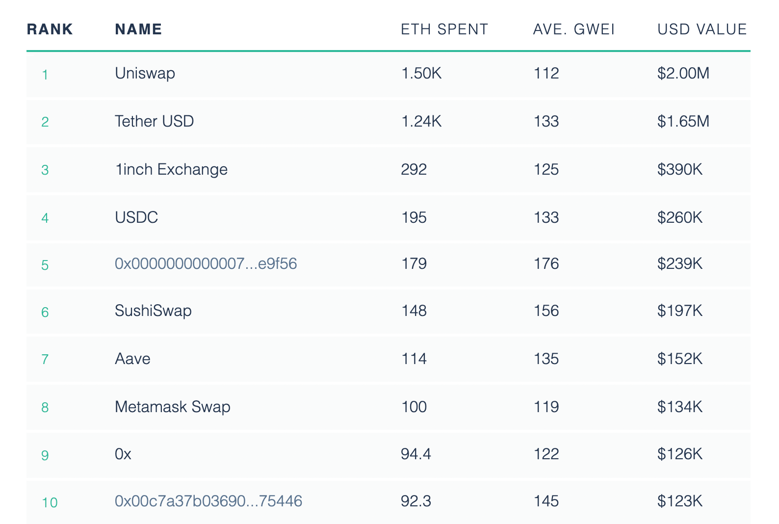779x524 pixels.
Task: Click Uniswap's 1.50K ETH spent value
Action: click(421, 74)
